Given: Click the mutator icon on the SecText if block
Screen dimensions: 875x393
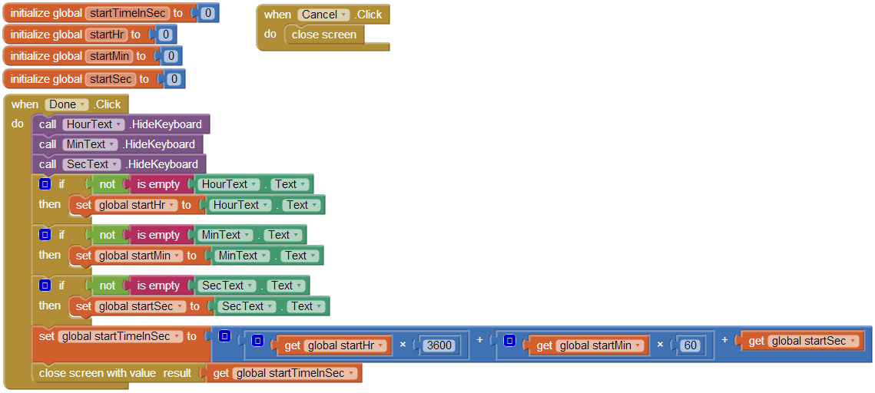Looking at the screenshot, I should coord(45,286).
